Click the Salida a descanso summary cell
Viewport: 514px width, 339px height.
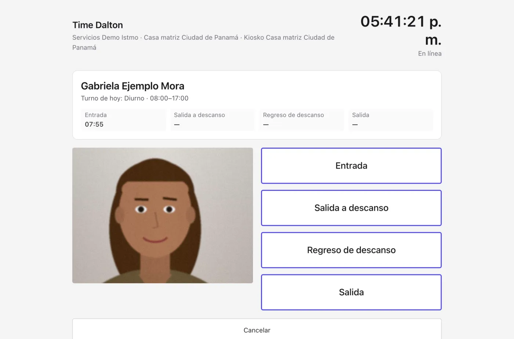coord(213,120)
